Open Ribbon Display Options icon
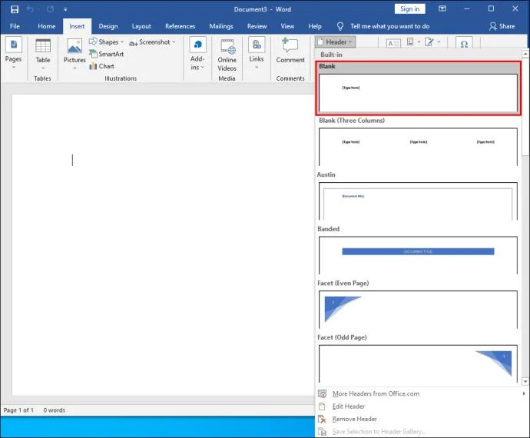Image resolution: width=530 pixels, height=438 pixels. (x=442, y=8)
